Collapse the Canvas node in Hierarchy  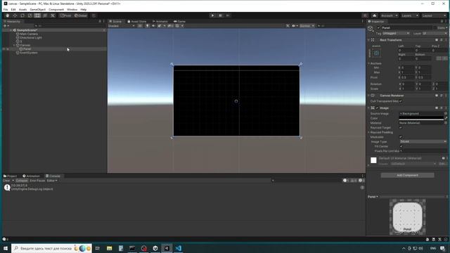click(x=14, y=45)
